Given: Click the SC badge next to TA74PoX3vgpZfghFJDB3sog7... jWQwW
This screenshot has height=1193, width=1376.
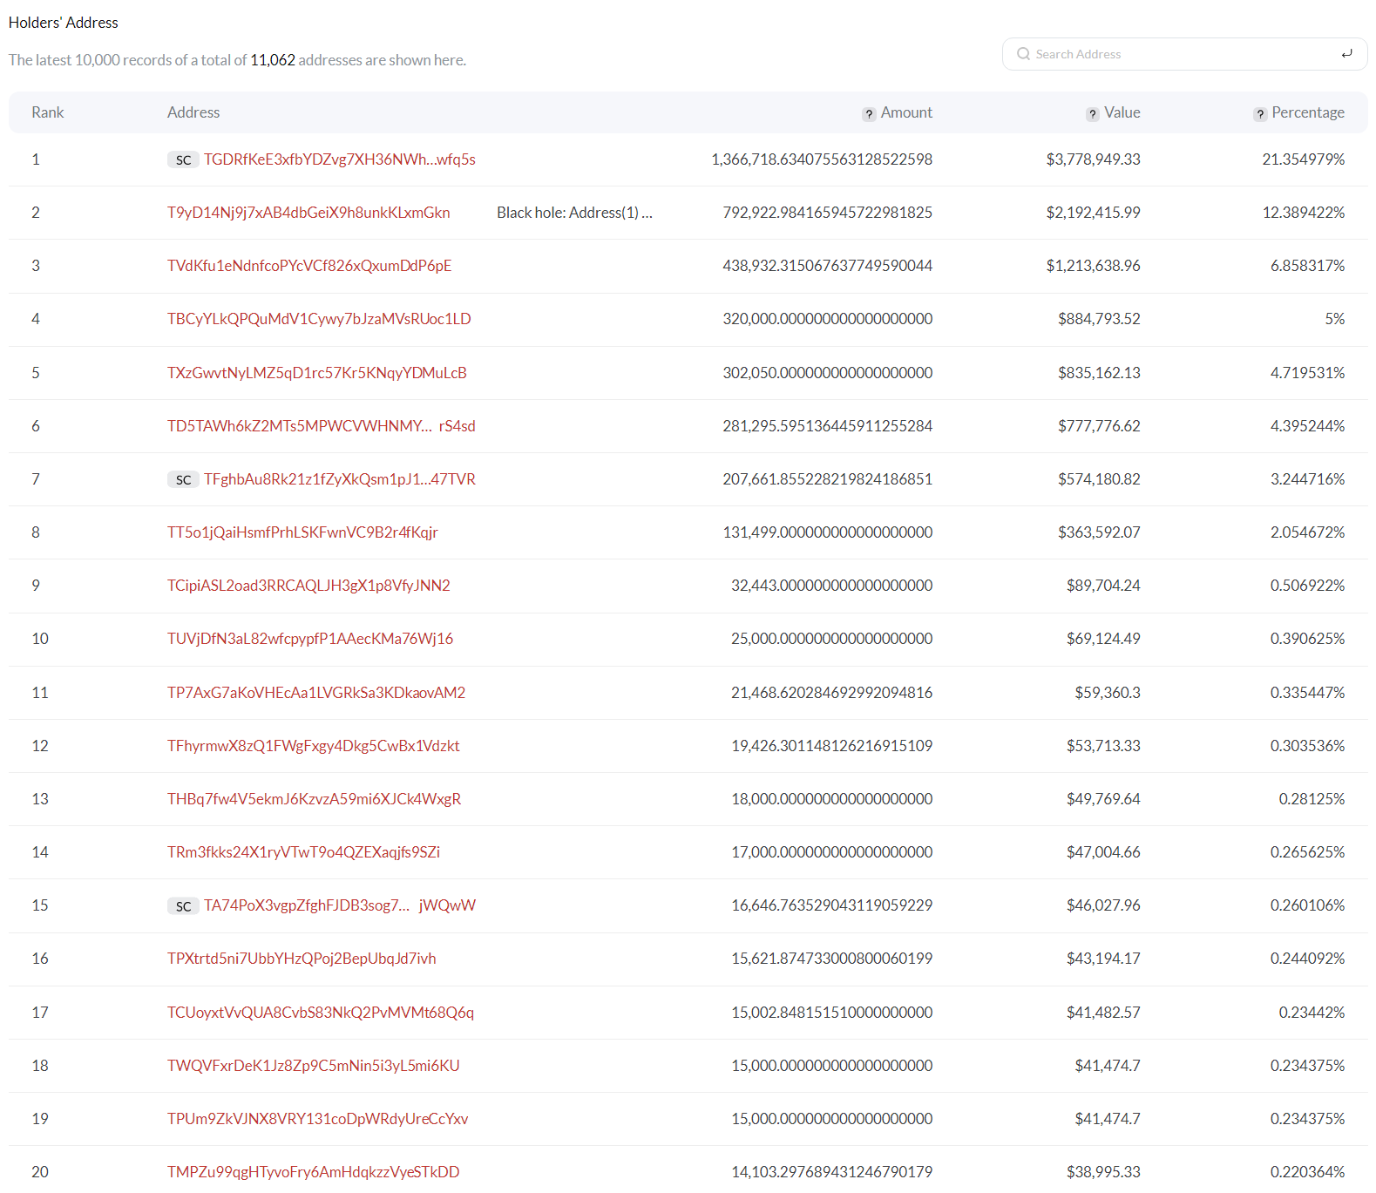Looking at the screenshot, I should [183, 906].
